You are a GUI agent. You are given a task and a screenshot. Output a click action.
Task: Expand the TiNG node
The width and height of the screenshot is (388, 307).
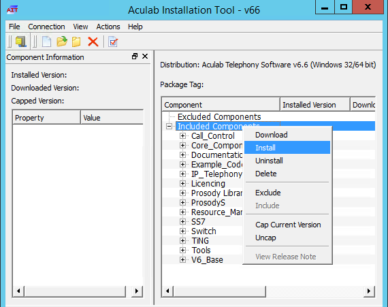(182, 240)
